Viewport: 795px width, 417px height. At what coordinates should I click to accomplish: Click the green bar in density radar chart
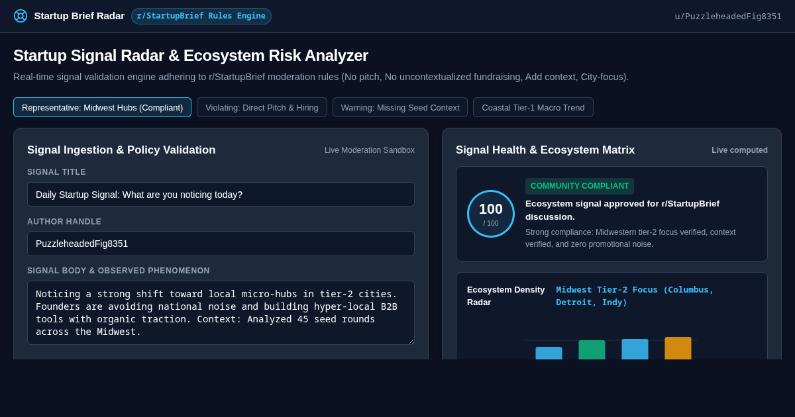pyautogui.click(x=592, y=350)
